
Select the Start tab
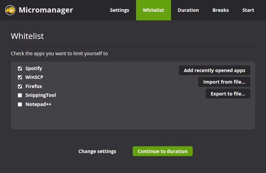click(248, 10)
